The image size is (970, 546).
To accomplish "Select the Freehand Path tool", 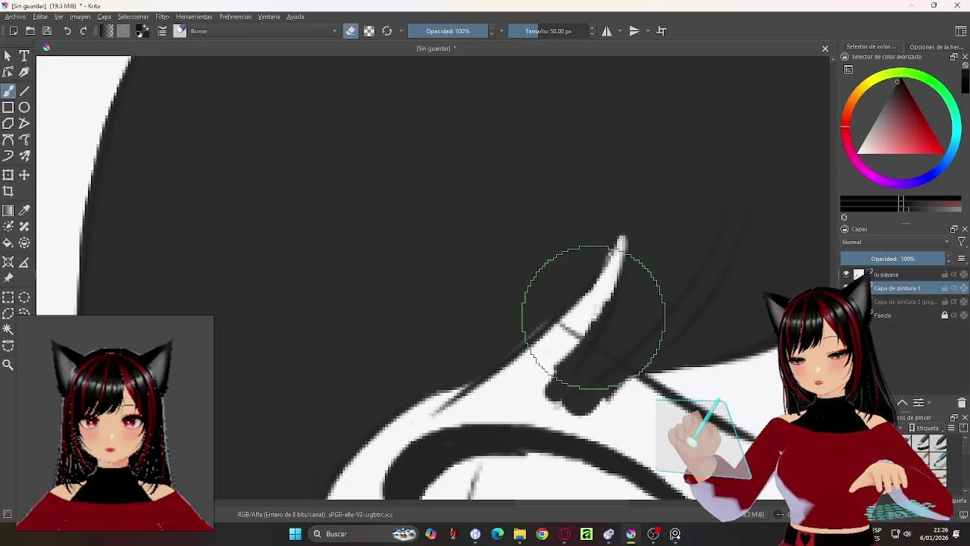I will pos(24,140).
